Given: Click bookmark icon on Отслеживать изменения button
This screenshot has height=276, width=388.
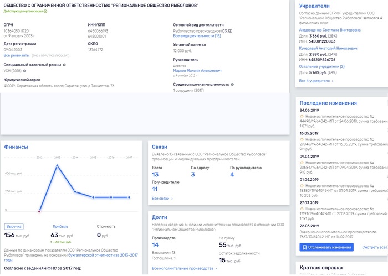Looking at the screenshot, I should [x=304, y=247].
